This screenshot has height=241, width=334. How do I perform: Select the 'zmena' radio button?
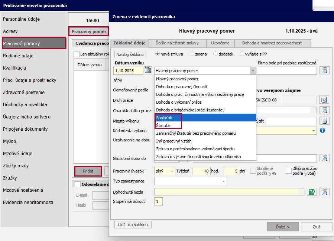tap(192, 54)
